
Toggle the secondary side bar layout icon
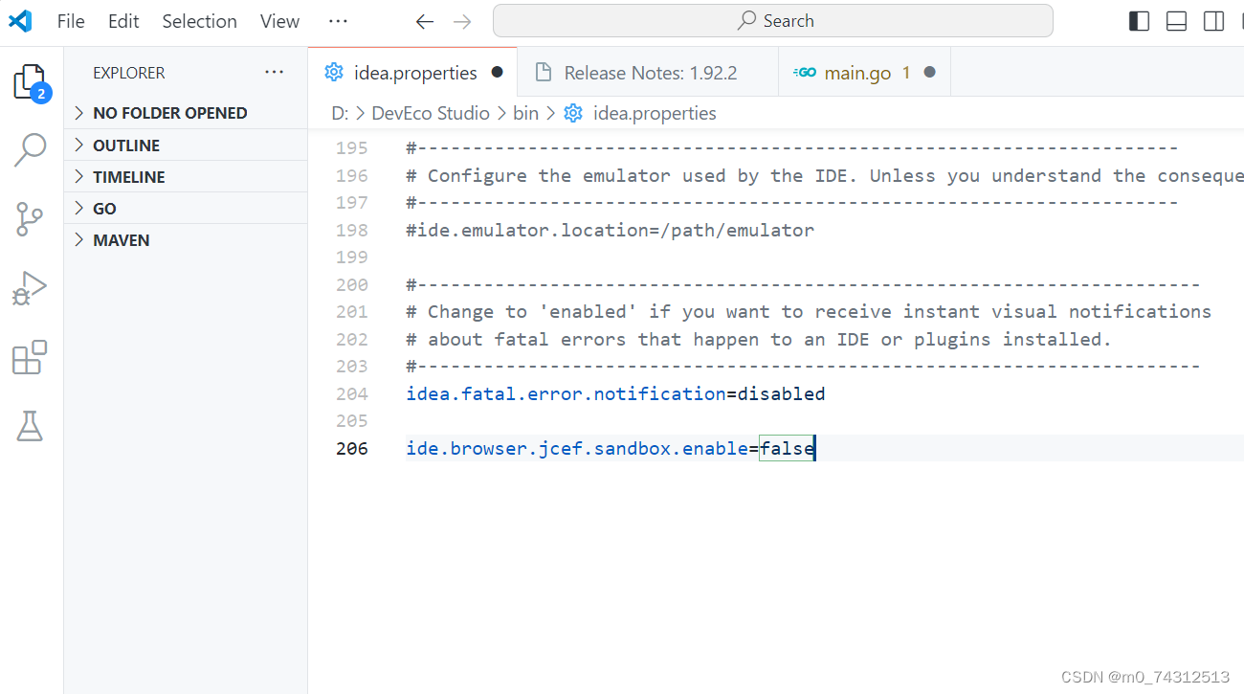point(1214,21)
